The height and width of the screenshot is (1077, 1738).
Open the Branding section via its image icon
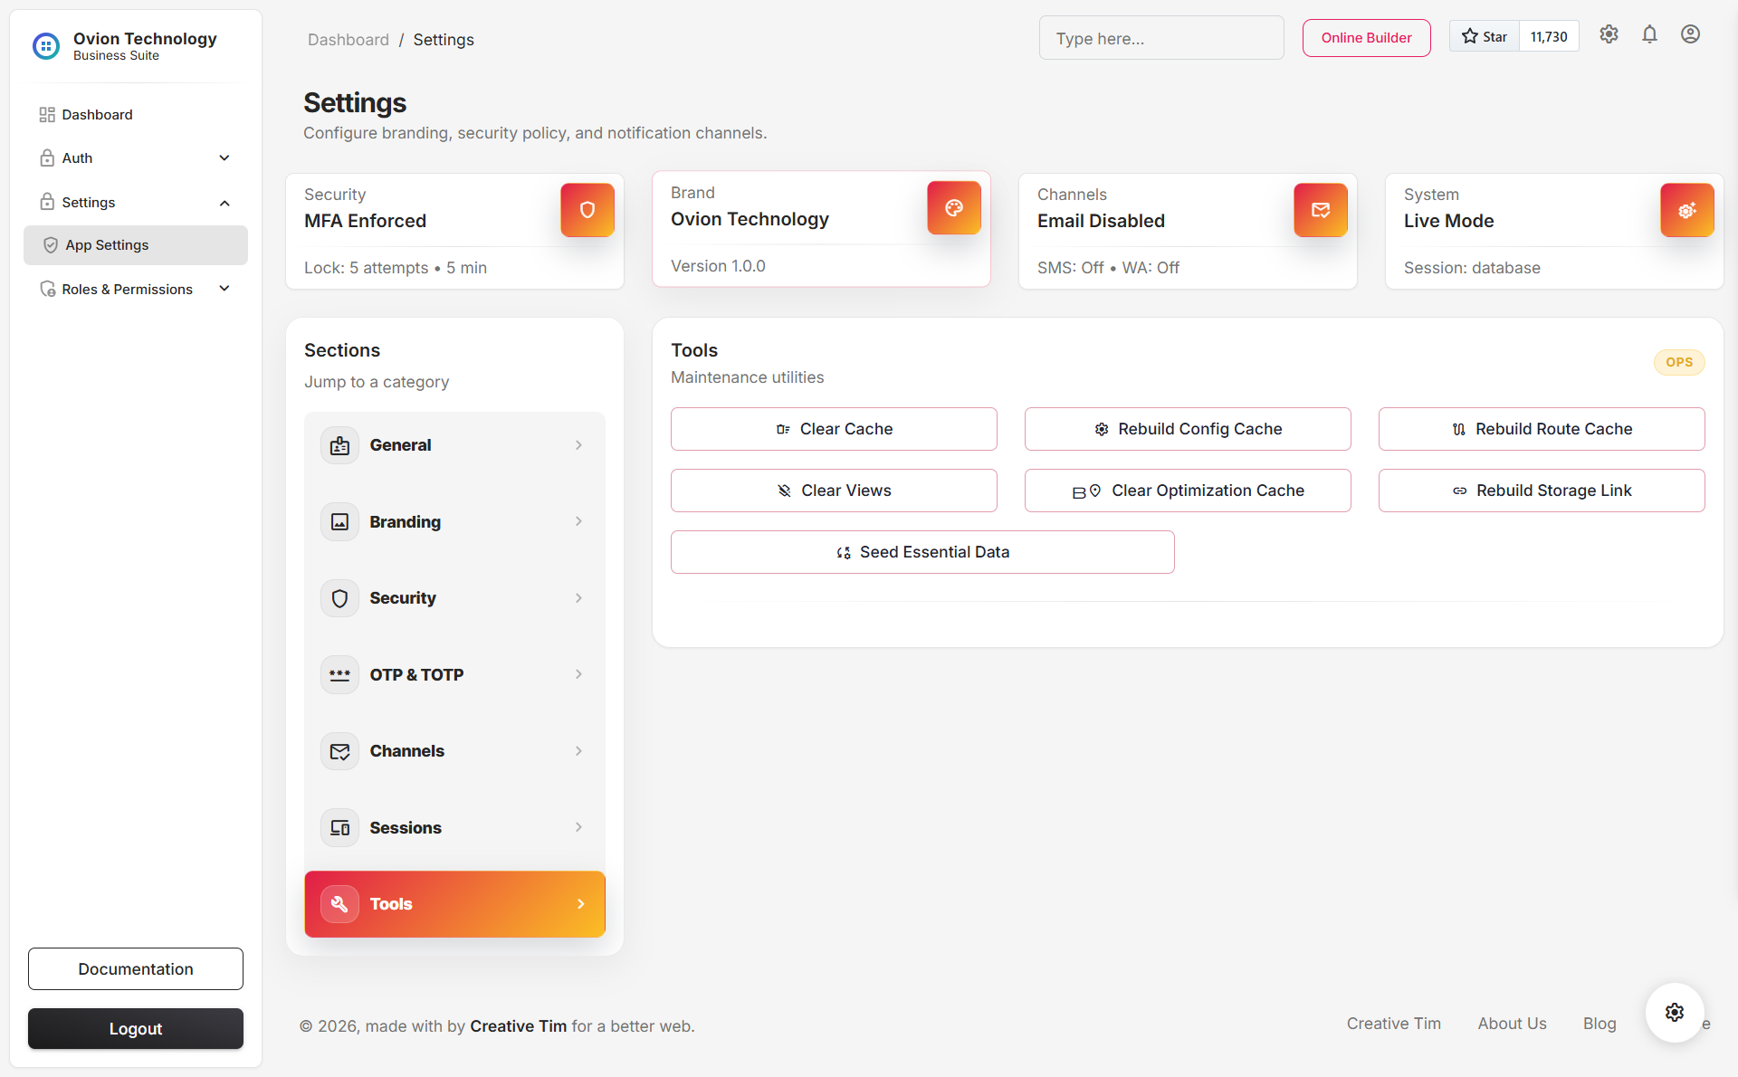(339, 521)
